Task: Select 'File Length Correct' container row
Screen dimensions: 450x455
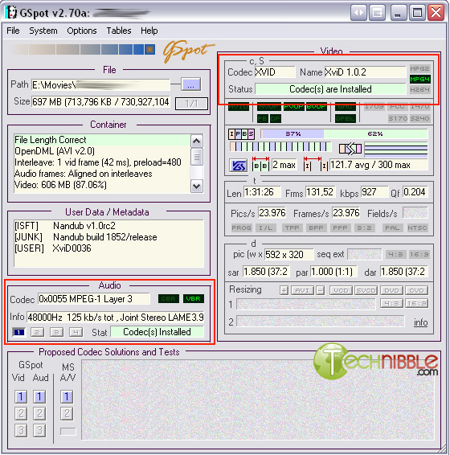Action: (101, 140)
